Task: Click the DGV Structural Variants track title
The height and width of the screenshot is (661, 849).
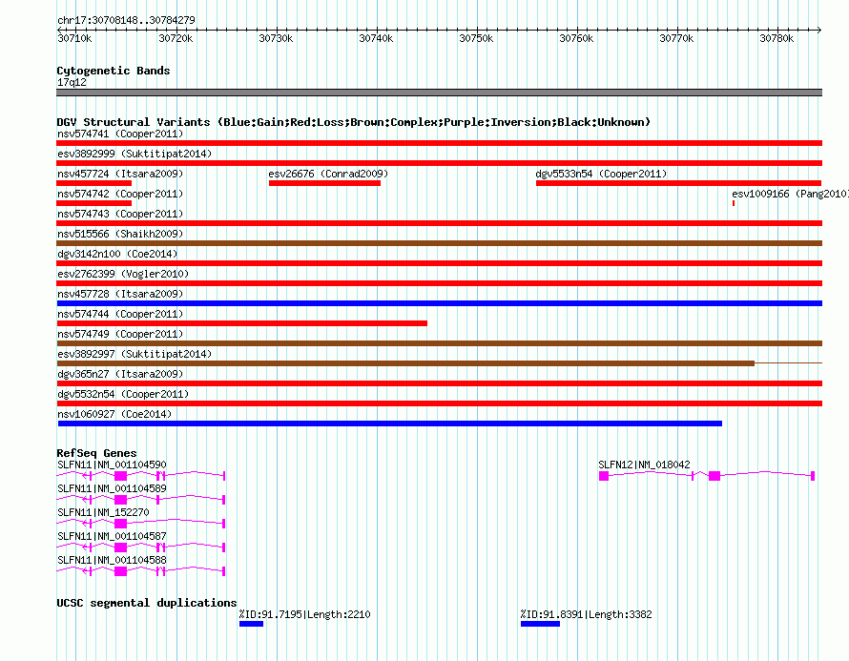Action: coord(353,122)
